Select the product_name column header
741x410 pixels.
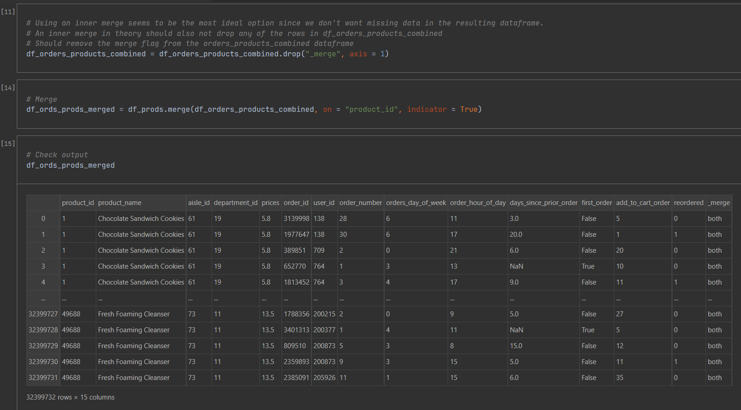point(119,203)
